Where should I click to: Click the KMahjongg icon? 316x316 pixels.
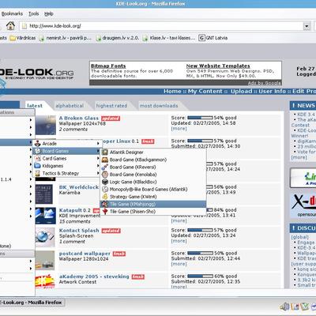coord(105,204)
